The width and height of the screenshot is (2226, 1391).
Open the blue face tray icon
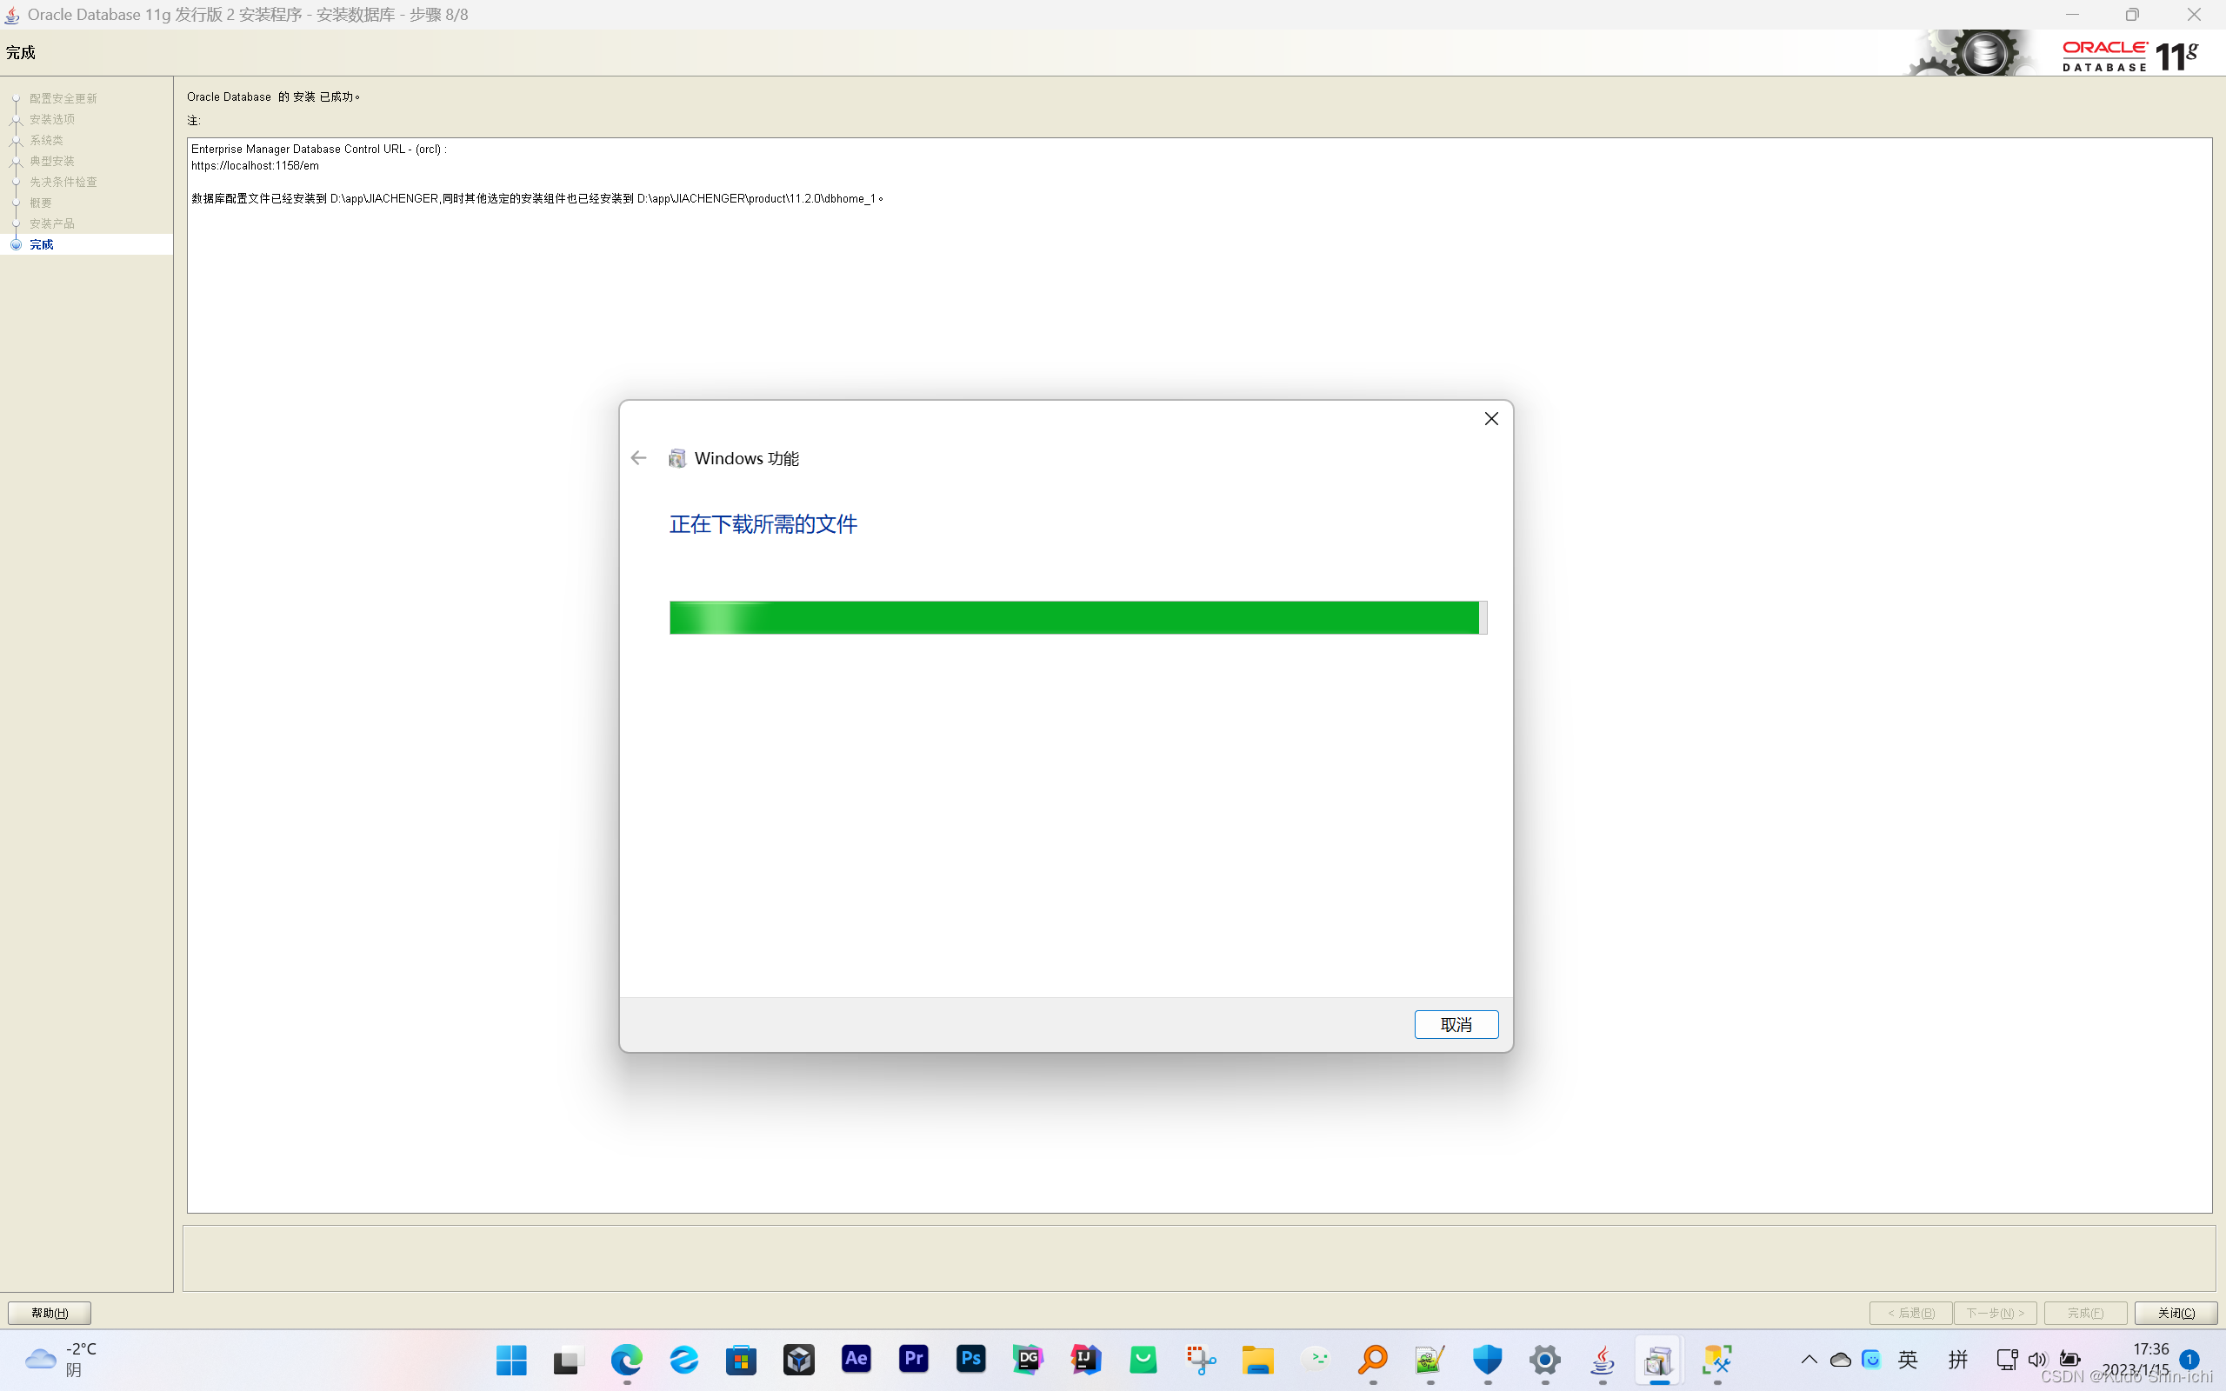(x=1872, y=1359)
